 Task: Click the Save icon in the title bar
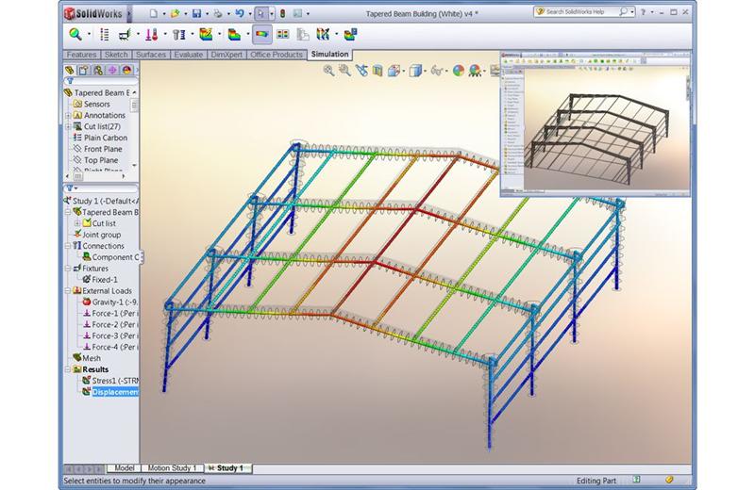(x=196, y=14)
